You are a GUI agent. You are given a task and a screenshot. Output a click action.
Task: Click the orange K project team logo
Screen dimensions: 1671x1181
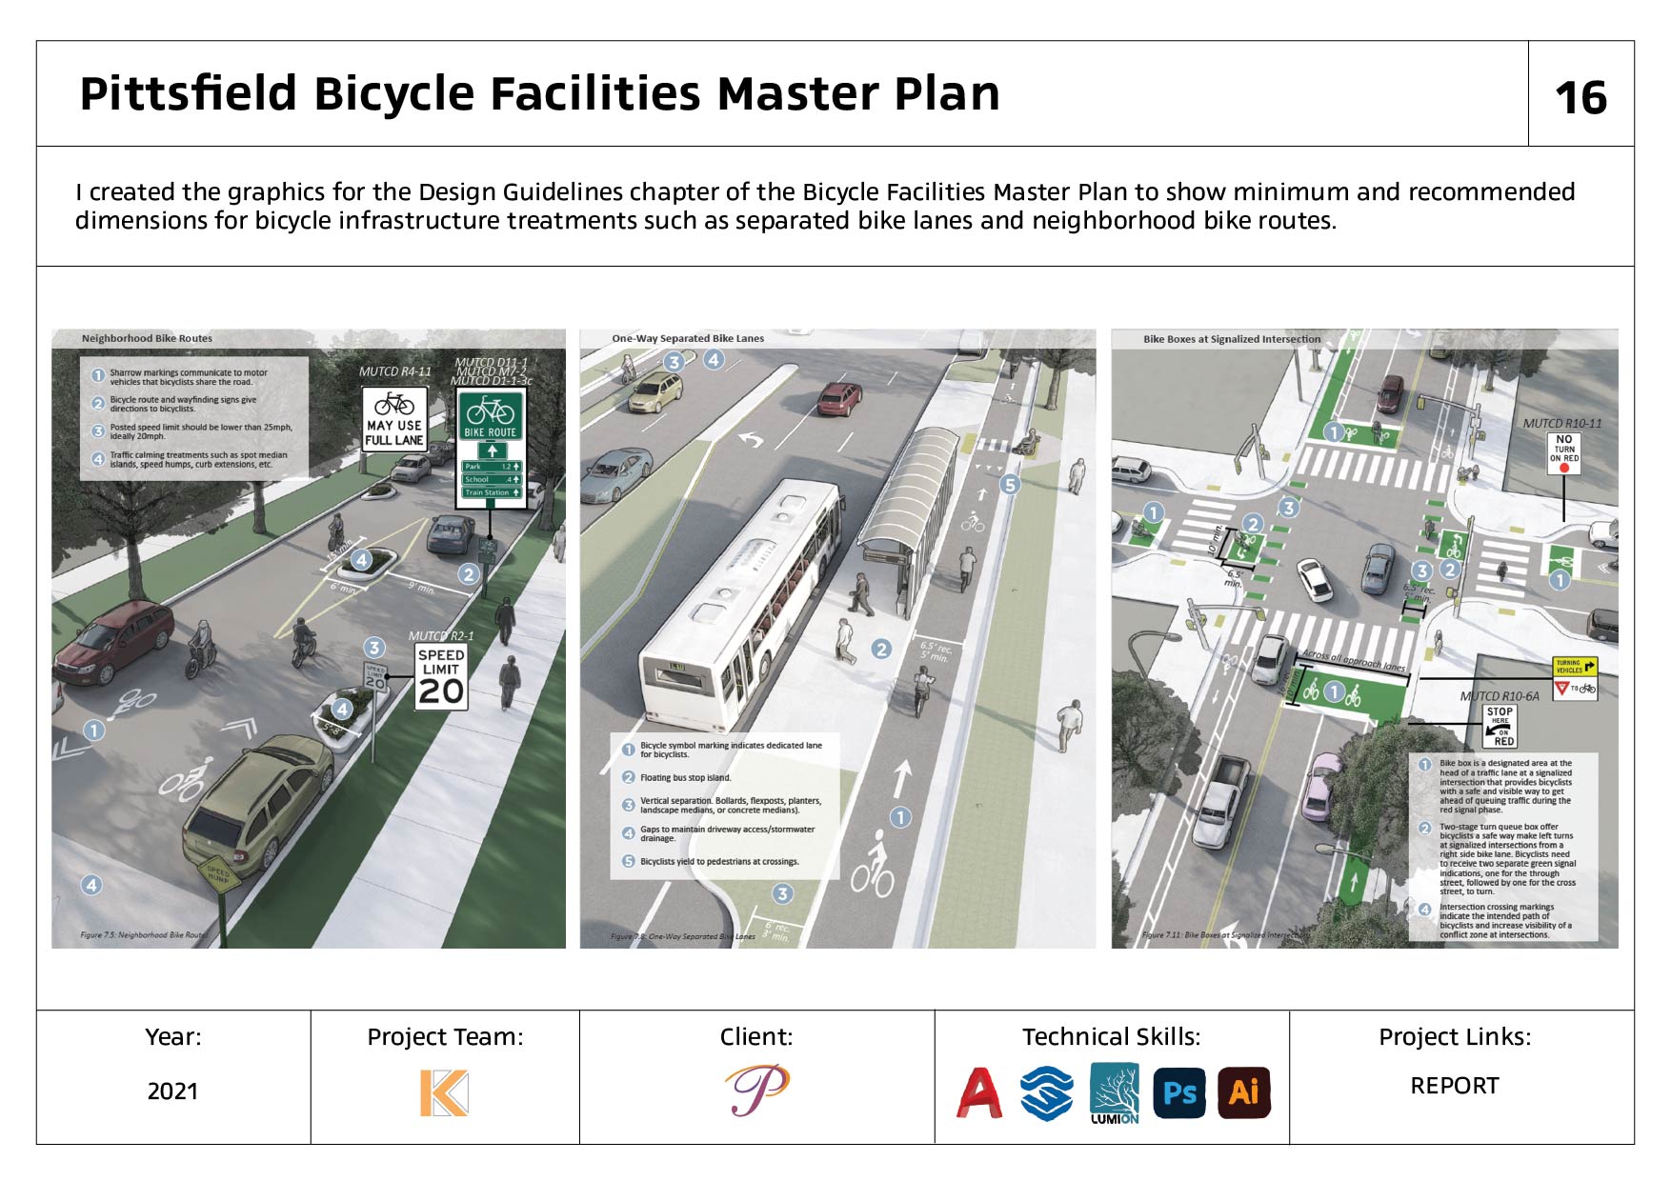(444, 1092)
